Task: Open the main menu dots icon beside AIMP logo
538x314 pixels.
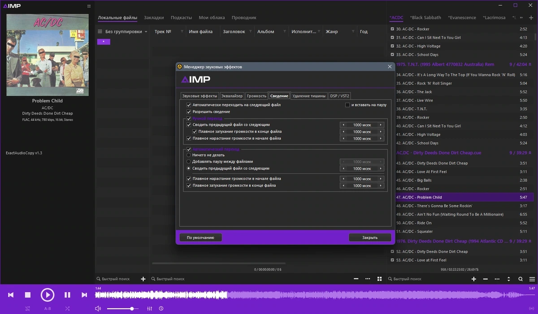Action: (89, 6)
